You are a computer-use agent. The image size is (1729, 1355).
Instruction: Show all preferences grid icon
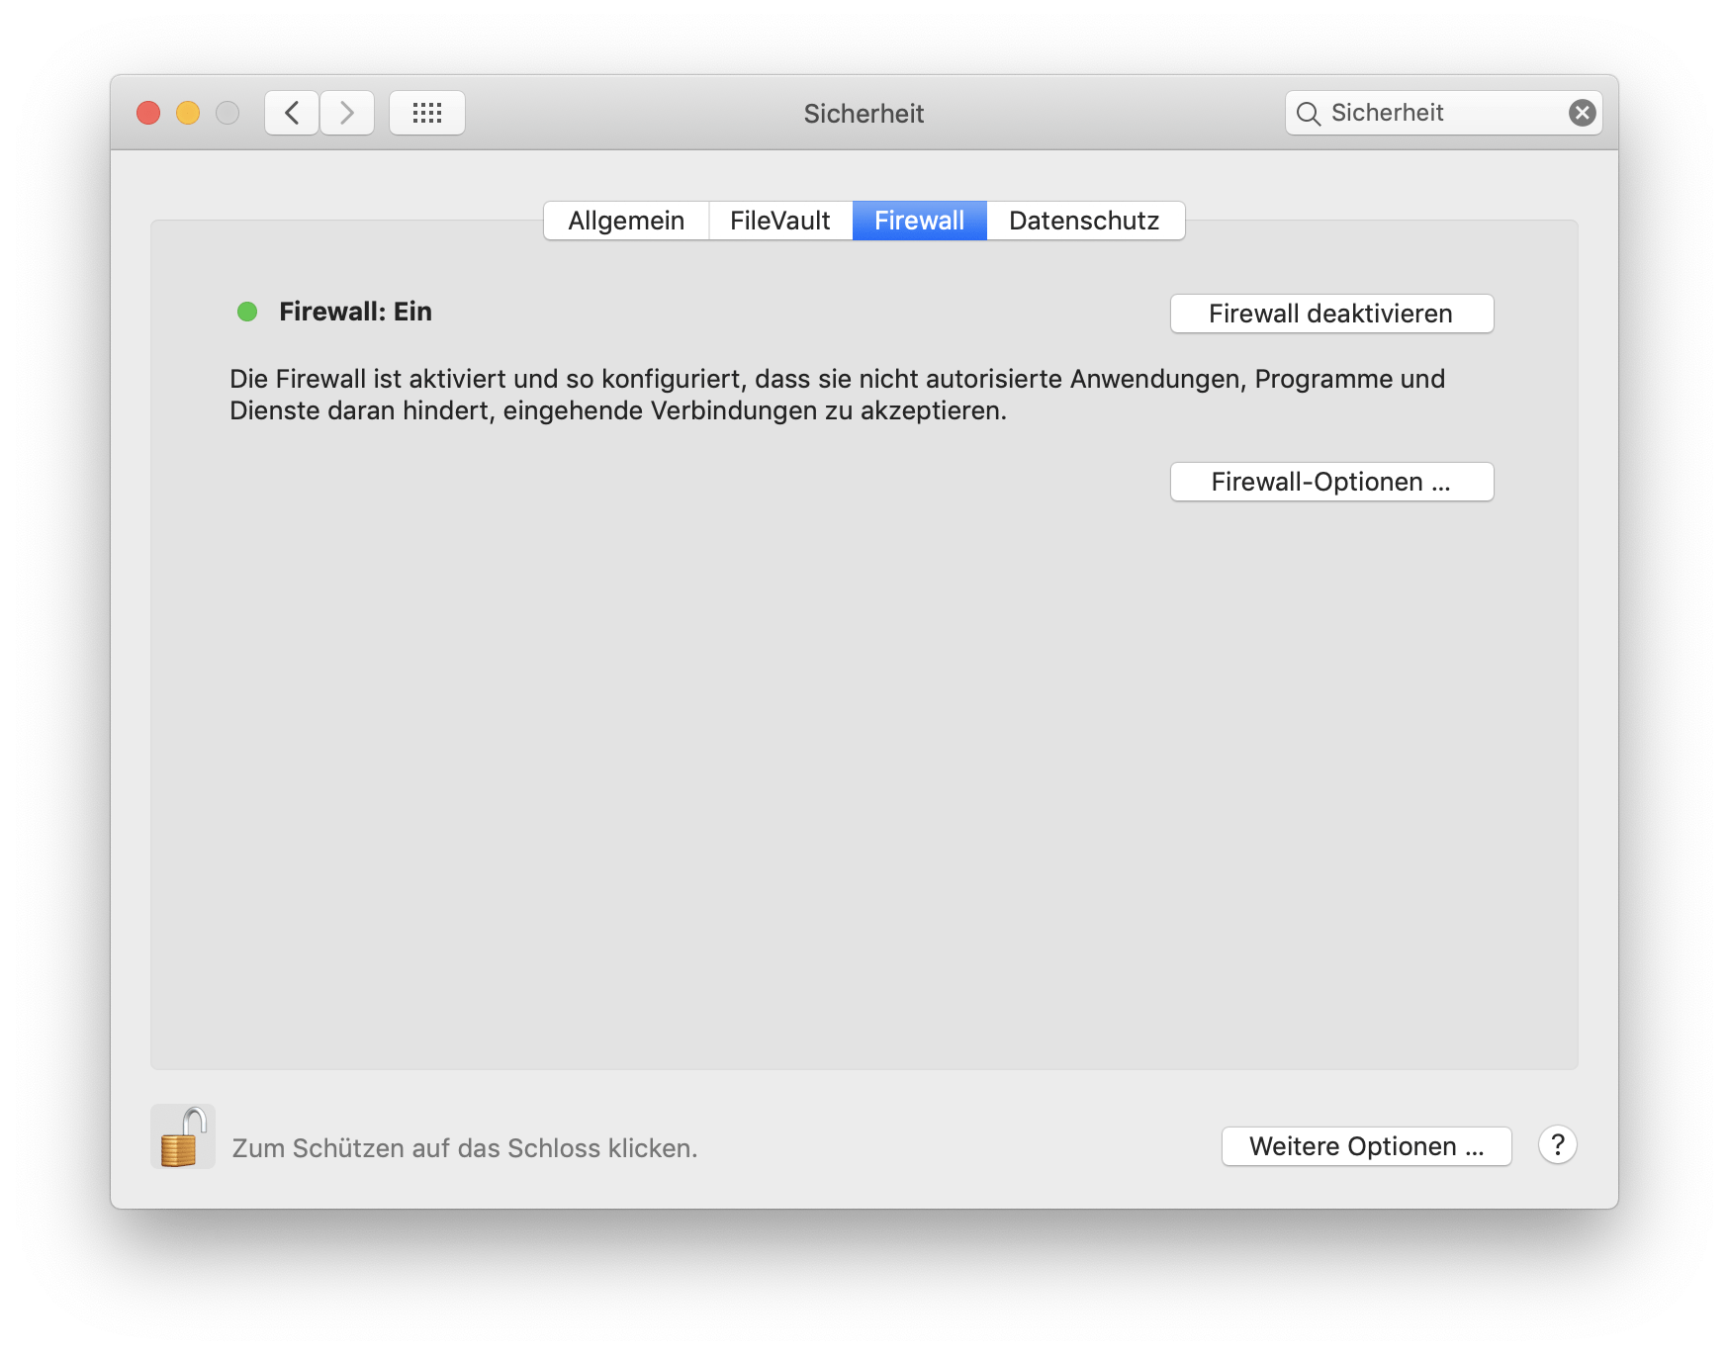(427, 113)
